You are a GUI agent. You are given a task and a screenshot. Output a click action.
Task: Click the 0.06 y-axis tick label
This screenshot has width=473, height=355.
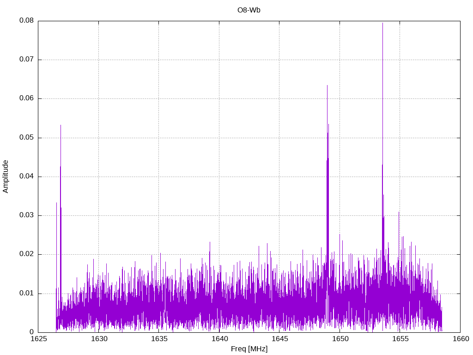[26, 98]
